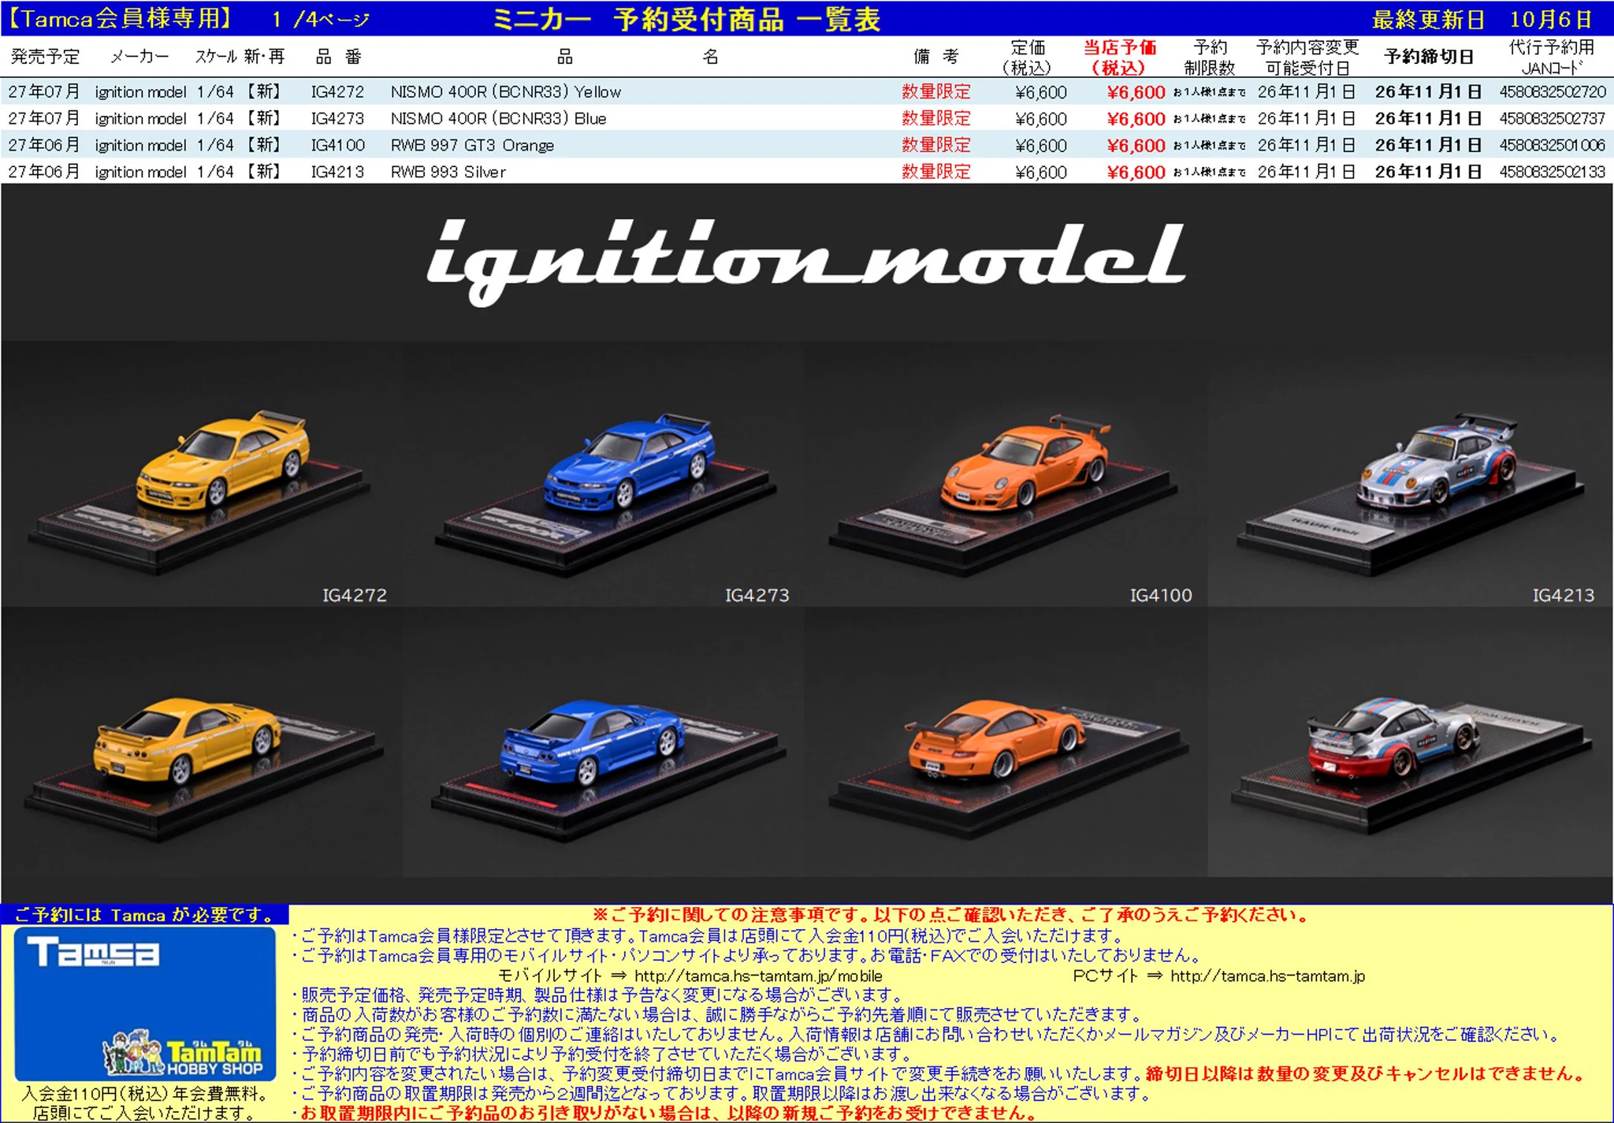Click item number IG4273 in table
1614x1123 pixels.
(337, 119)
